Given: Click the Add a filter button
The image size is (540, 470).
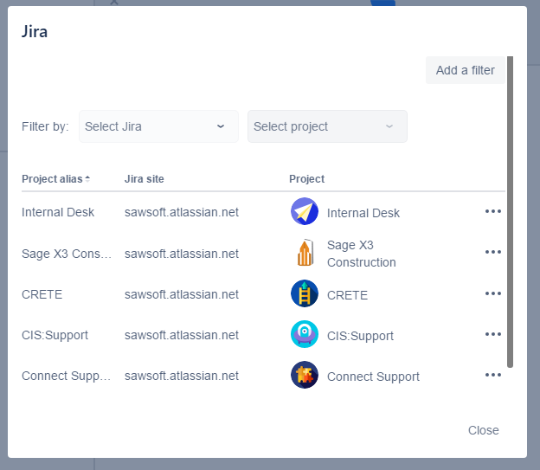Looking at the screenshot, I should pos(466,70).
